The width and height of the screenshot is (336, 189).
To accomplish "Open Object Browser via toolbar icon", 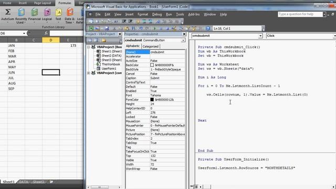I will click(x=194, y=28).
